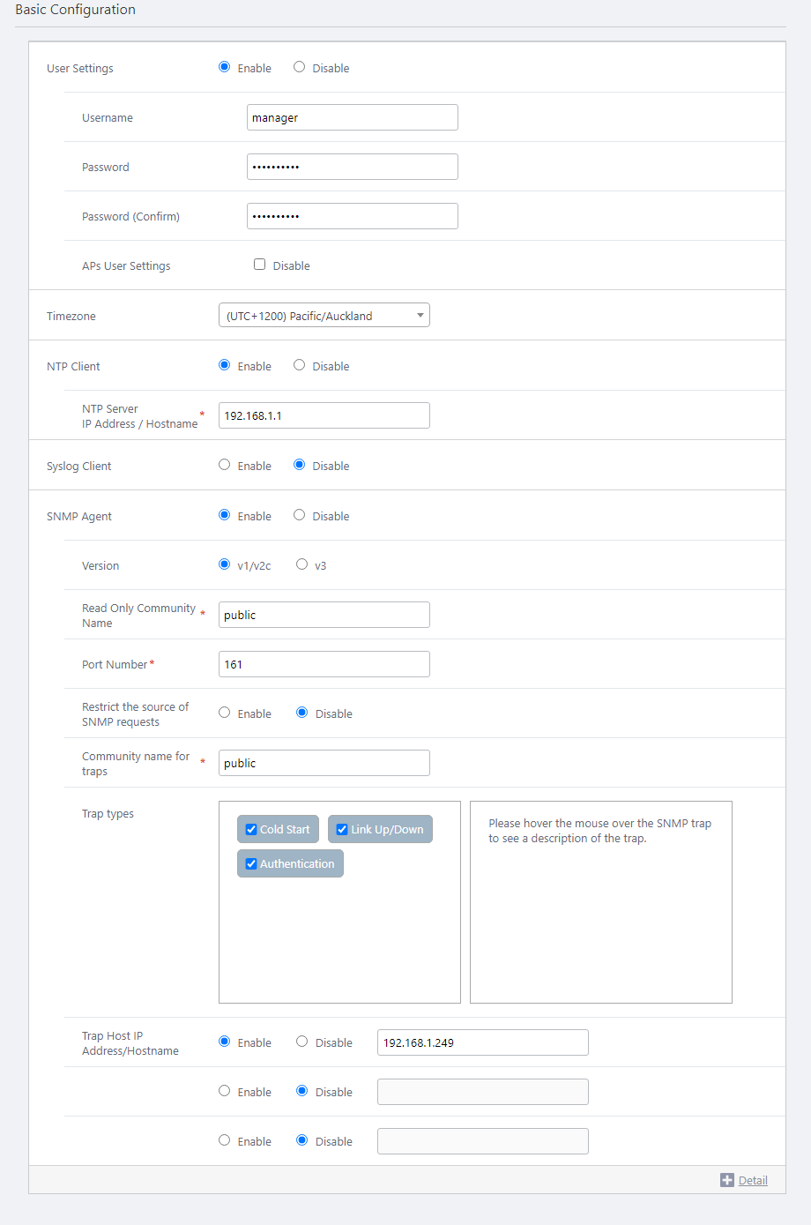Viewport: 811px width, 1225px height.
Task: Disable the SNMP Agent
Action: (300, 515)
